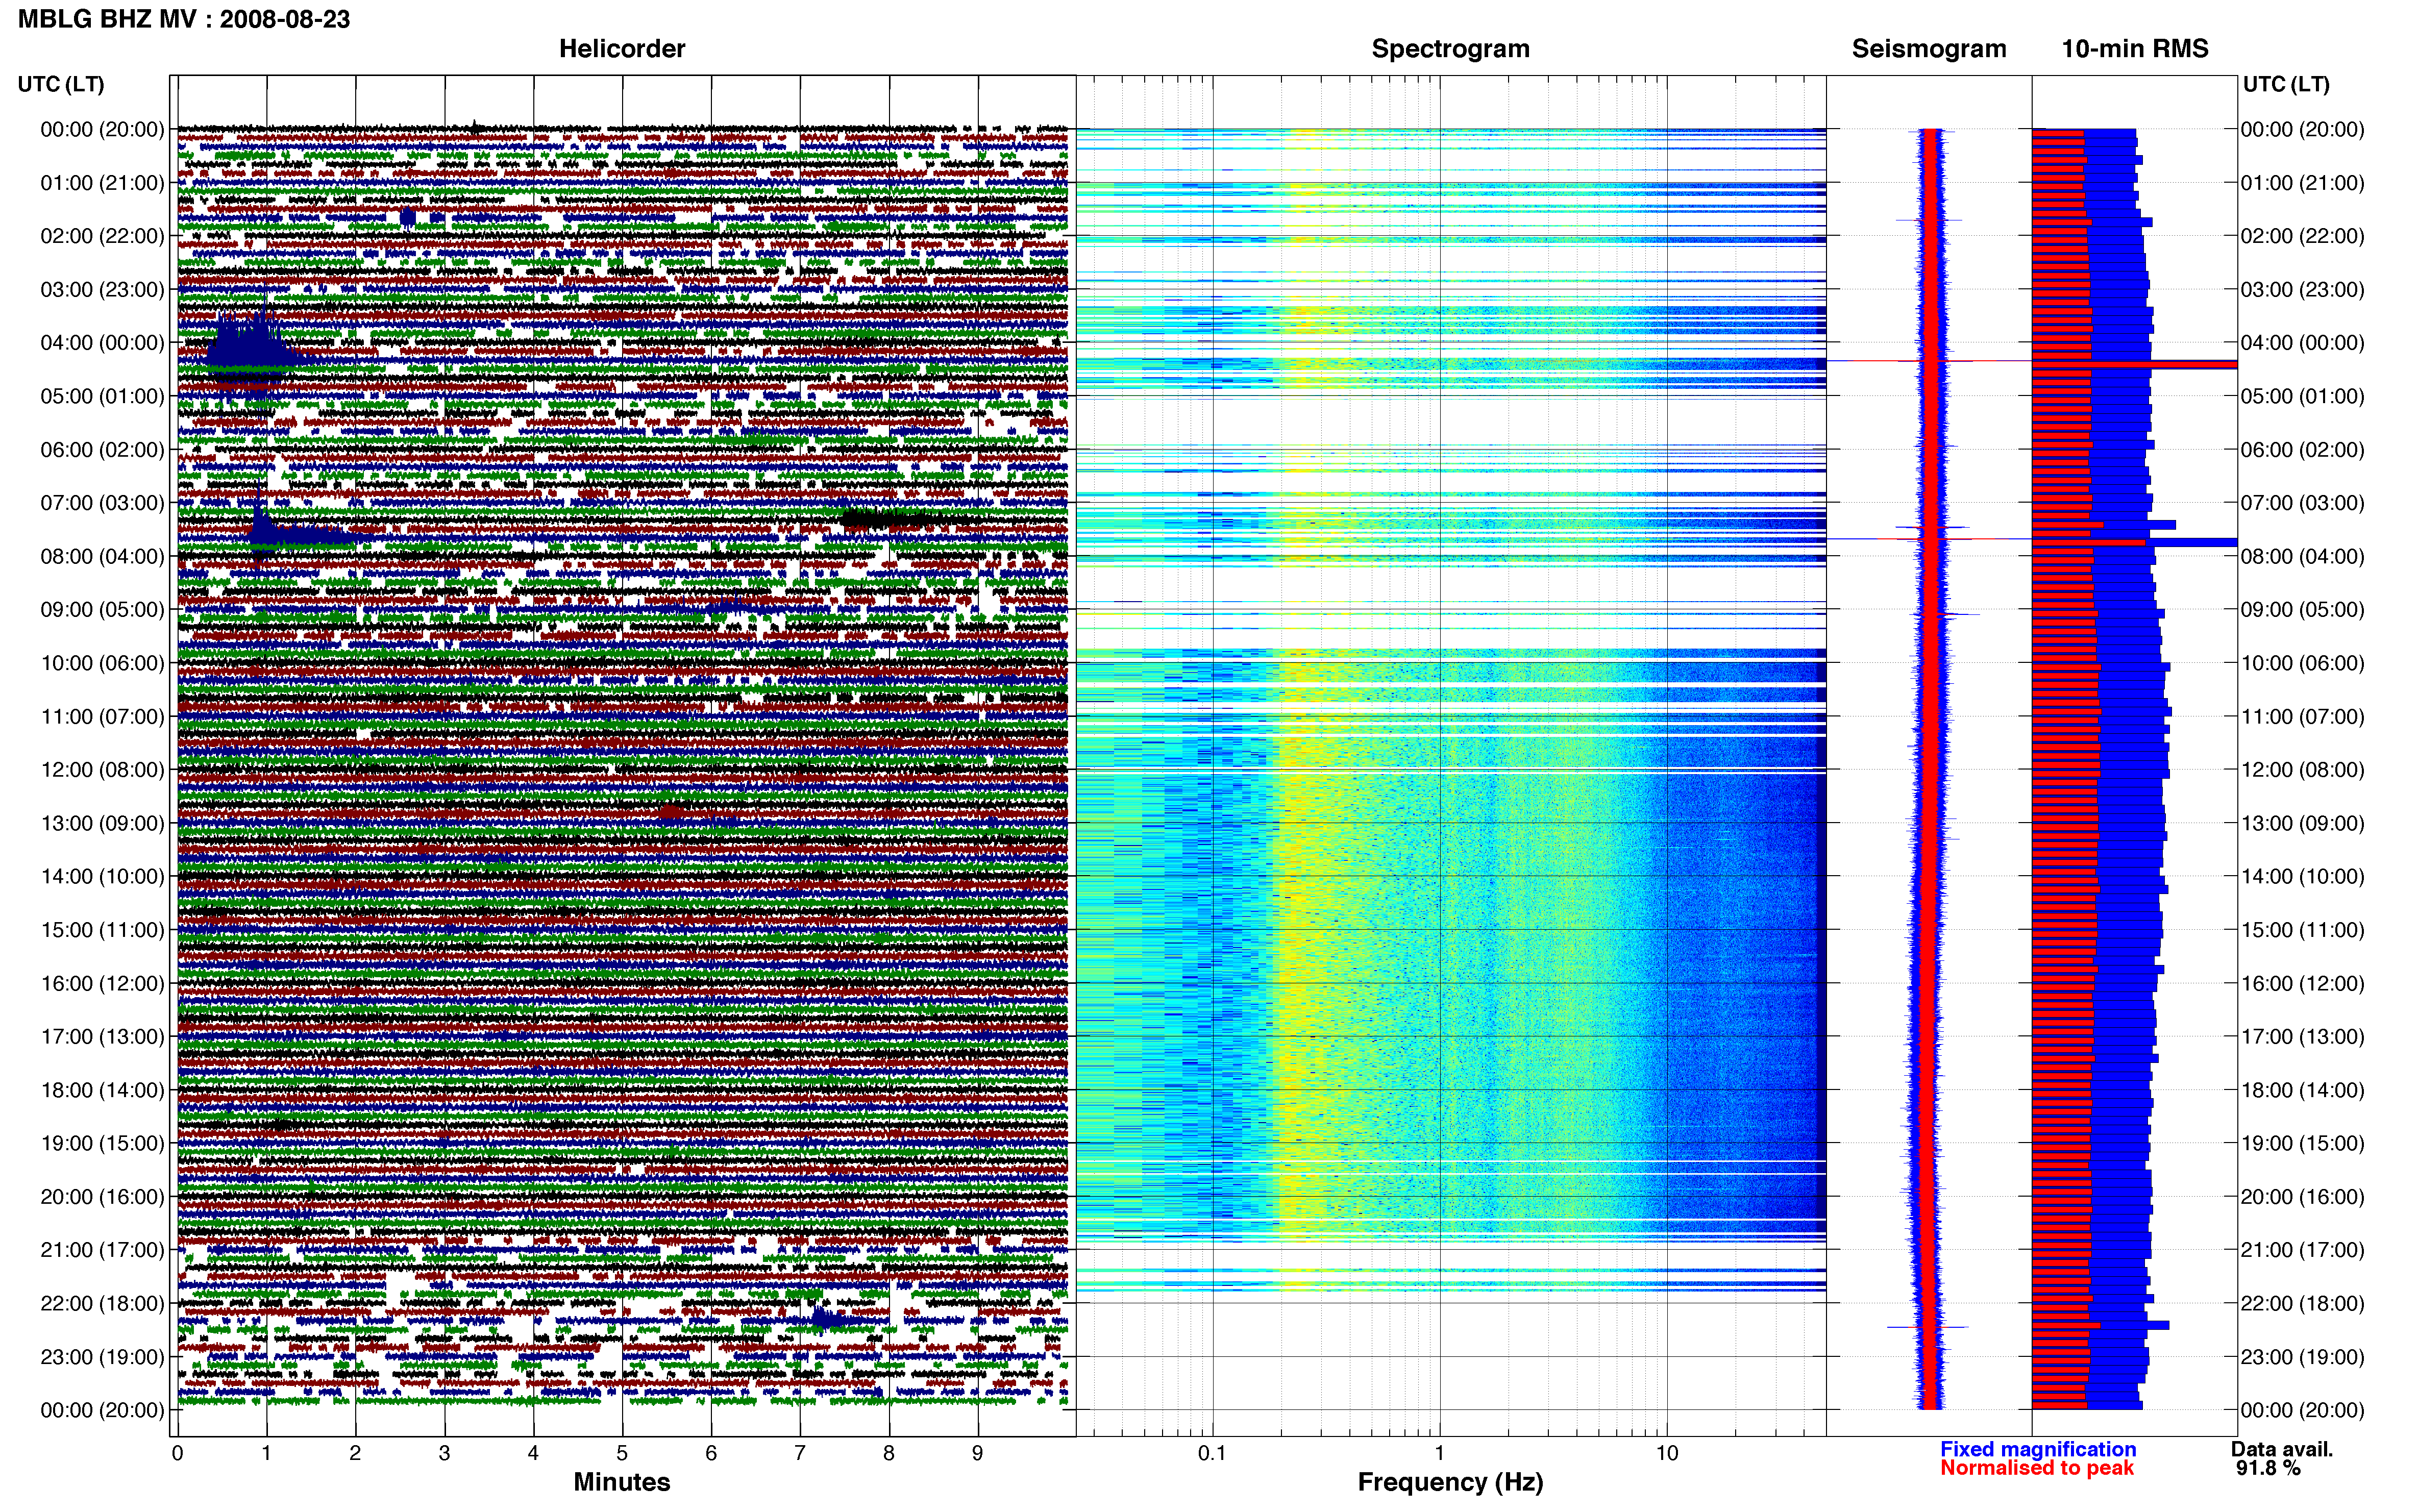The height and width of the screenshot is (1512, 2419).
Task: Click the Frequency (Hz) axis label
Action: pos(1450,1483)
